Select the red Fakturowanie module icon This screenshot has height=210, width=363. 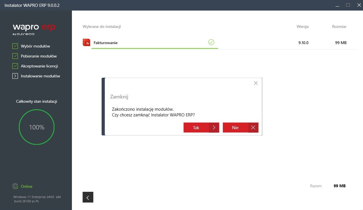86,42
